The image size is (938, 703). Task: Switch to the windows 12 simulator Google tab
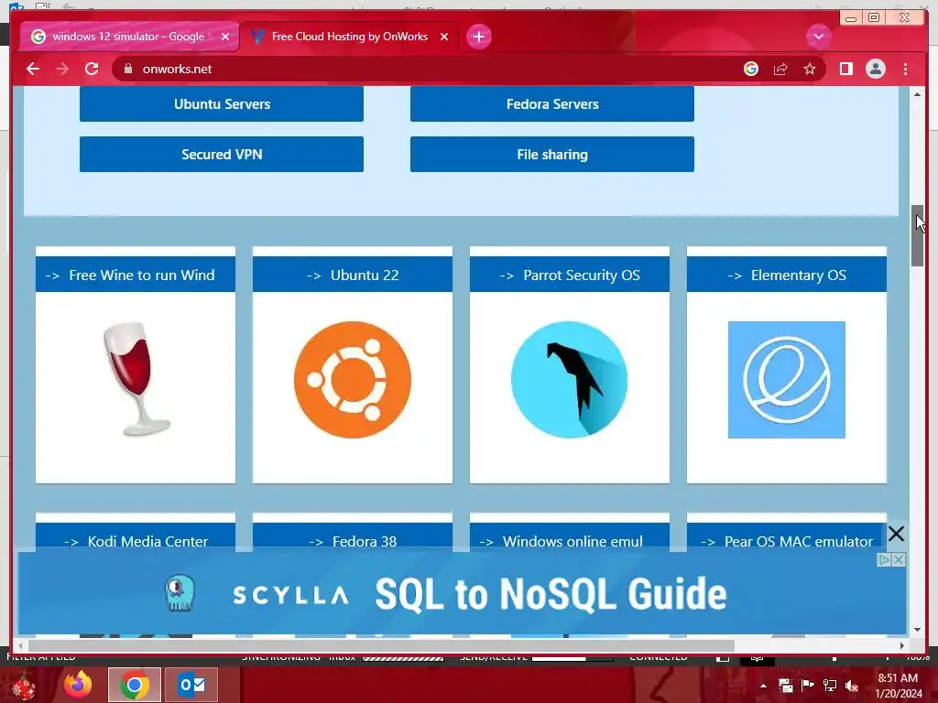(128, 37)
